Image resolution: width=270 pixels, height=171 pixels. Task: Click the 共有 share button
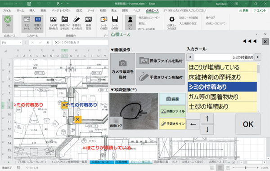244,10
